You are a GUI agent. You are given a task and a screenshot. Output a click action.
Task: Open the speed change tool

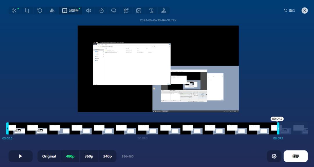(x=101, y=11)
